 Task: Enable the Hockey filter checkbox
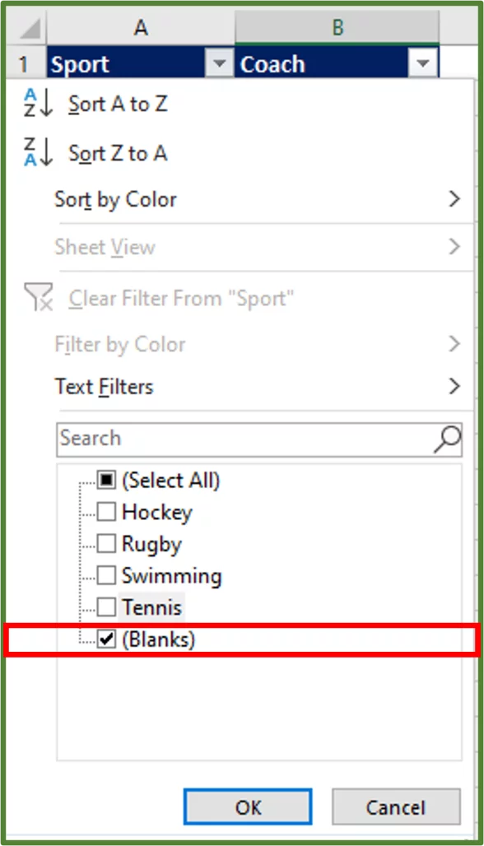point(105,512)
